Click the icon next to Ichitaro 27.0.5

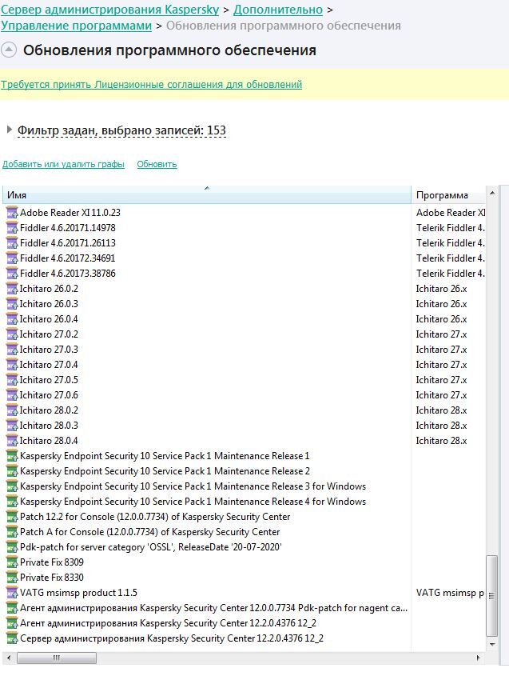(12, 379)
